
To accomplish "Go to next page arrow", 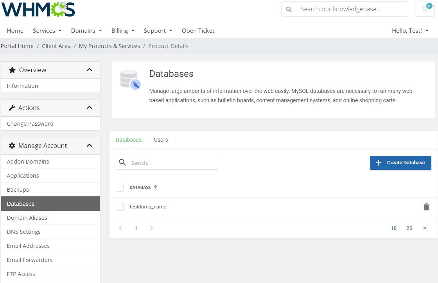I will 151,228.
